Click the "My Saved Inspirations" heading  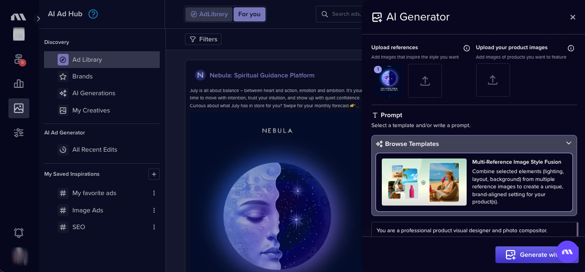pyautogui.click(x=72, y=174)
